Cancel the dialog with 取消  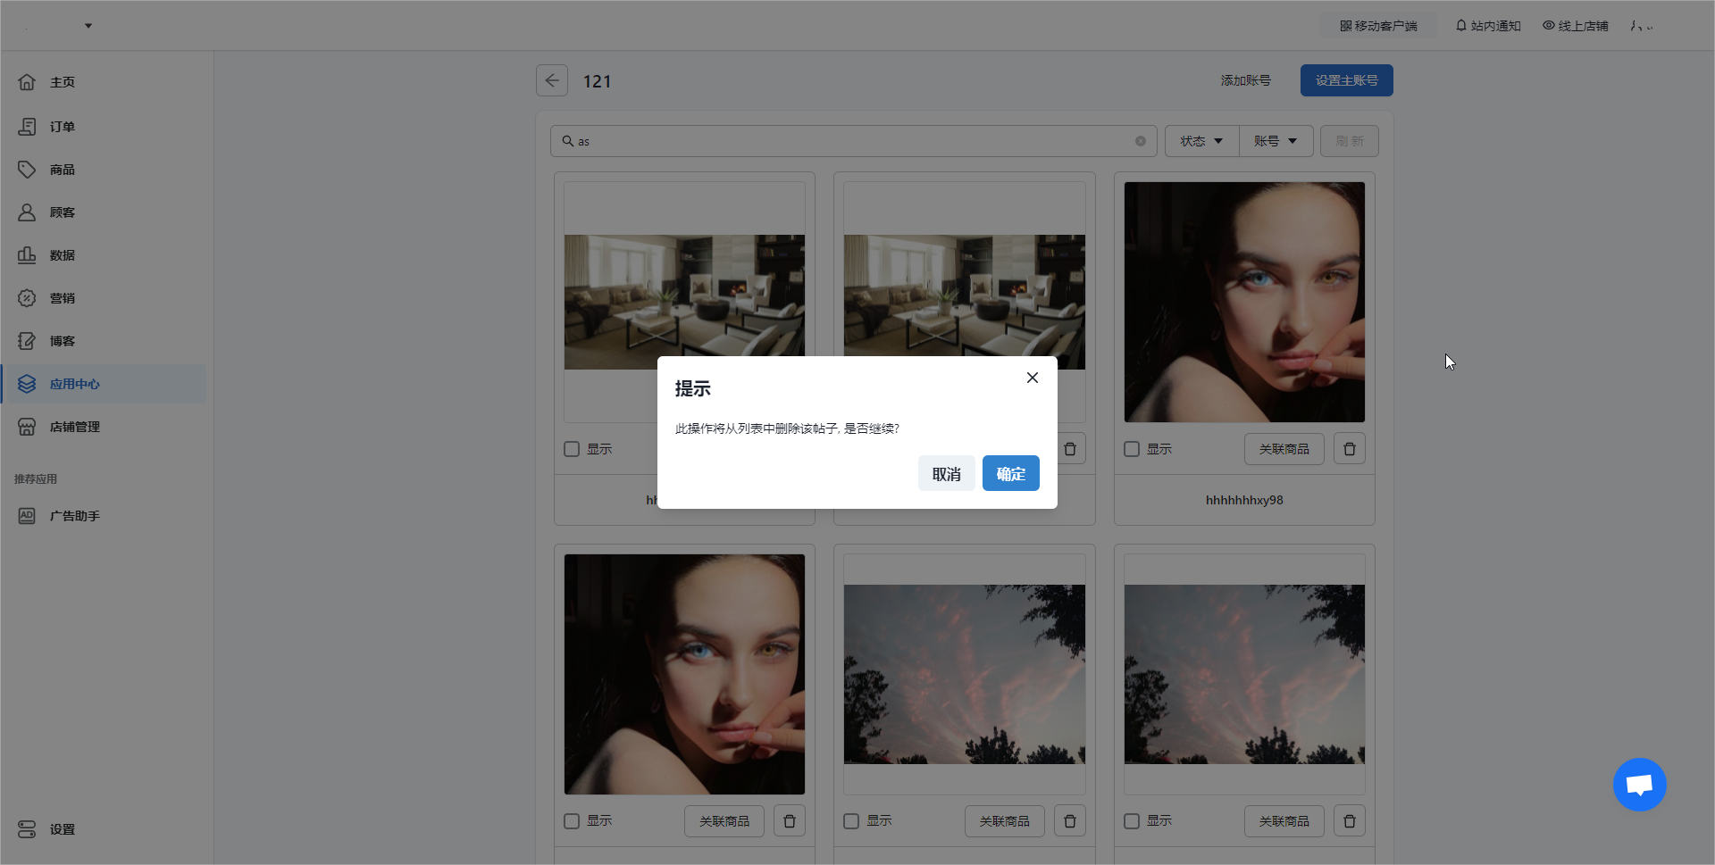click(x=946, y=473)
